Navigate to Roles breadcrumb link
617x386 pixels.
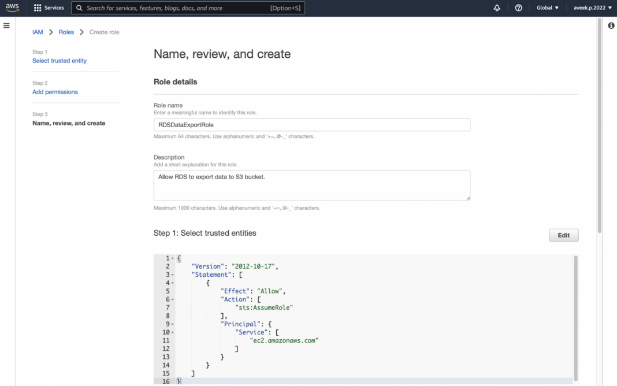click(66, 32)
